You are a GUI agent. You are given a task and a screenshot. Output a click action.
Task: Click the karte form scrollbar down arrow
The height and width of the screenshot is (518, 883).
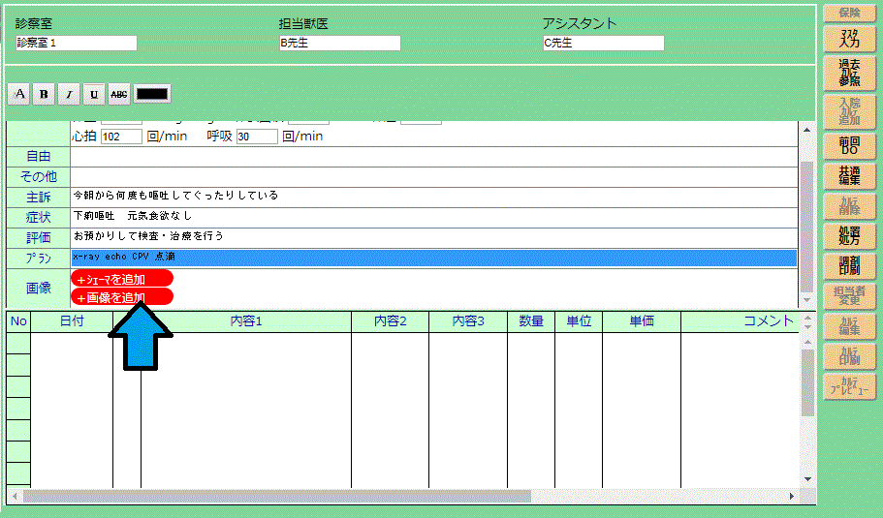tap(807, 300)
